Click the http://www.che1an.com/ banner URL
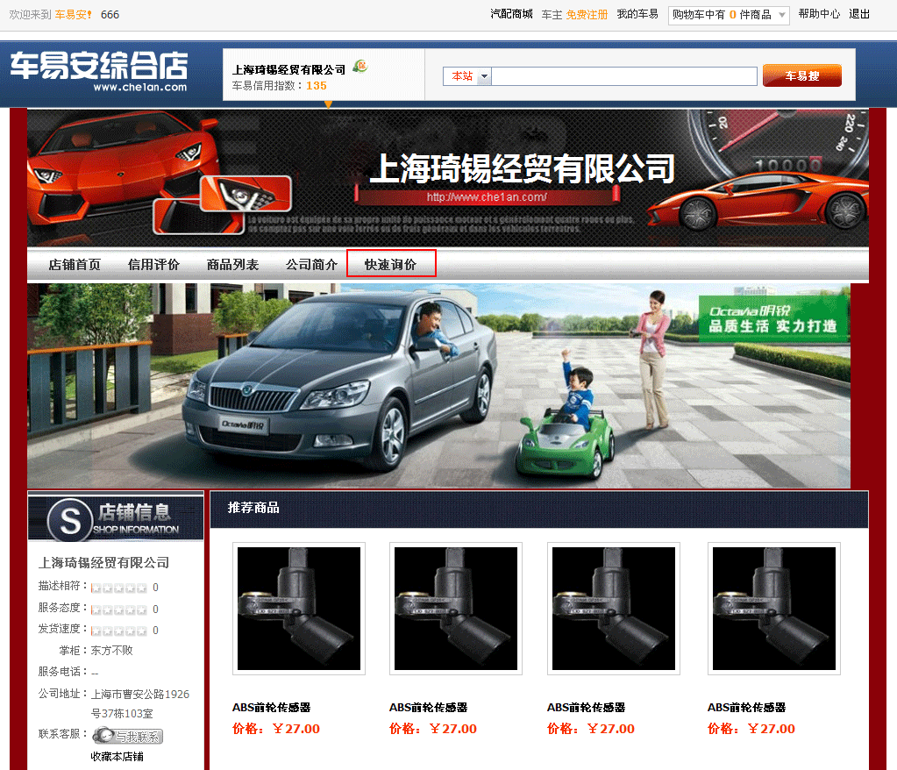 (x=487, y=196)
